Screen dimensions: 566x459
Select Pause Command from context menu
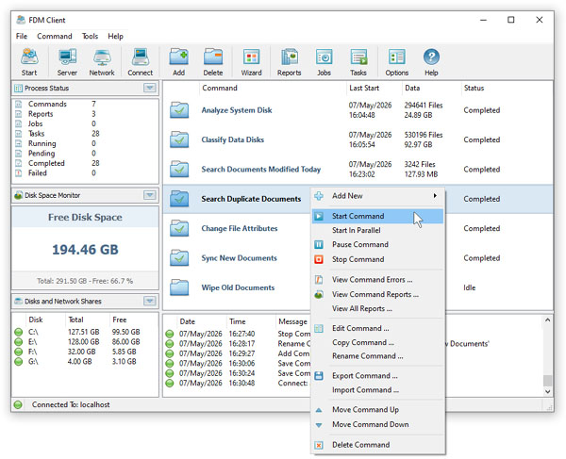377,245
